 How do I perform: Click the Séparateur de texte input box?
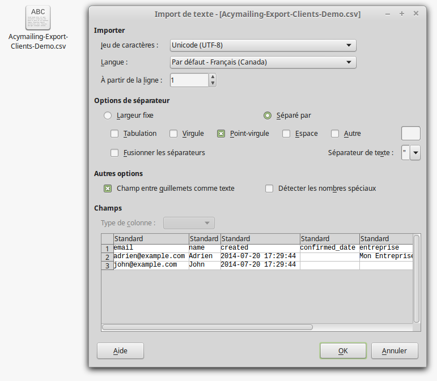pyautogui.click(x=405, y=152)
